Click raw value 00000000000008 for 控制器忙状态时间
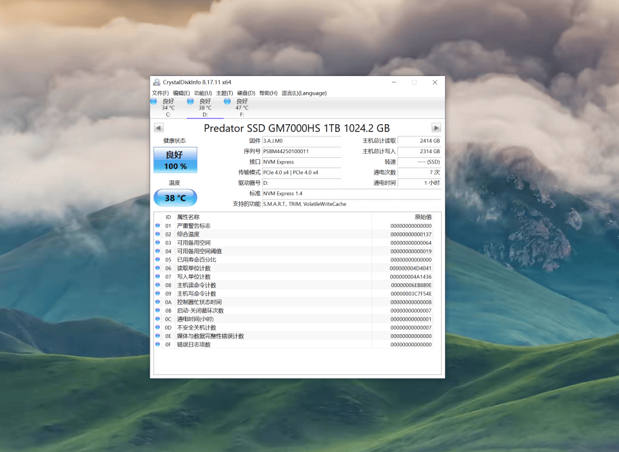The image size is (619, 452). click(411, 302)
